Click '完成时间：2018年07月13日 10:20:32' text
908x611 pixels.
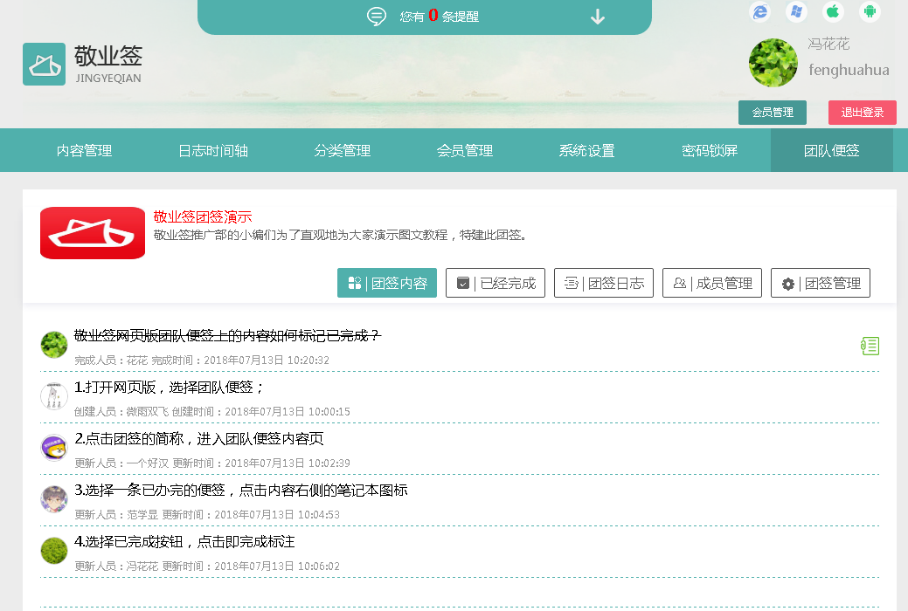[x=240, y=360]
